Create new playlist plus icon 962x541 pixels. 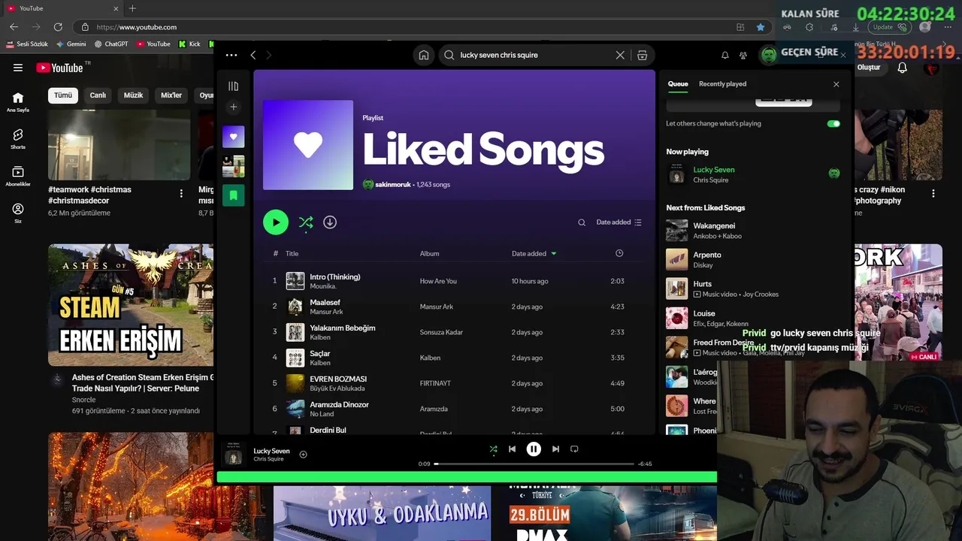point(233,107)
